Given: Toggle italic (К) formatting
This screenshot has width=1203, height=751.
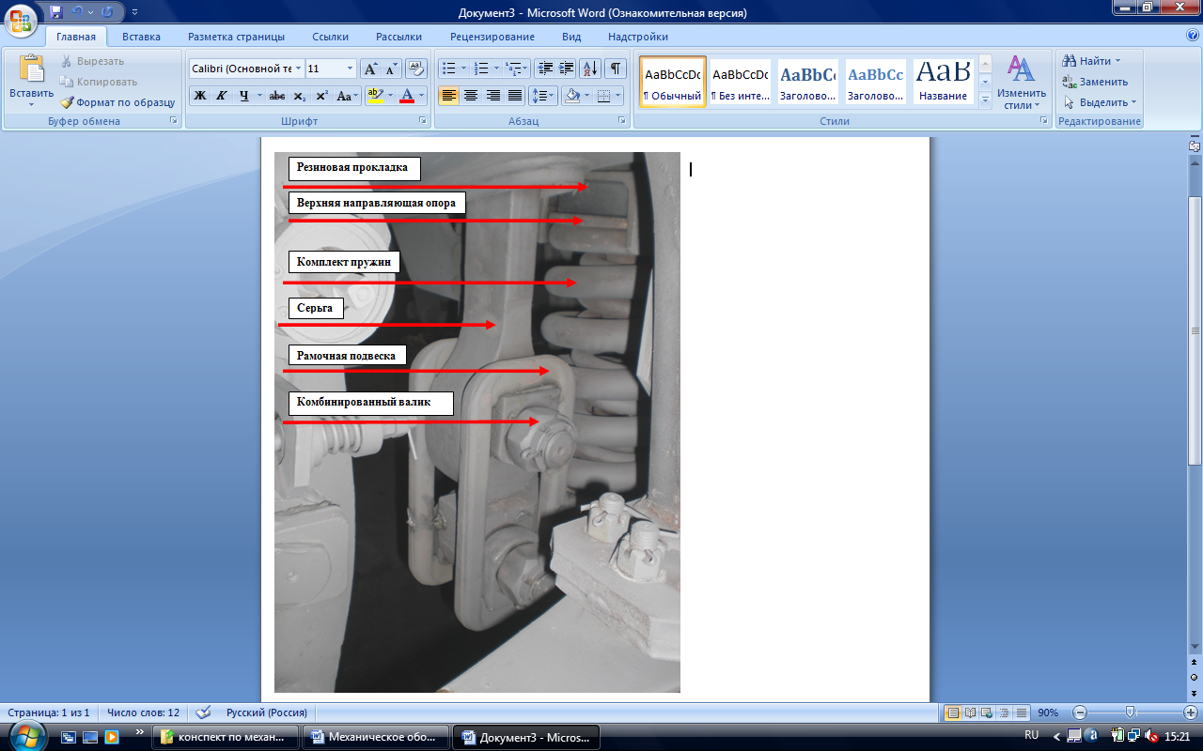Looking at the screenshot, I should (x=222, y=96).
